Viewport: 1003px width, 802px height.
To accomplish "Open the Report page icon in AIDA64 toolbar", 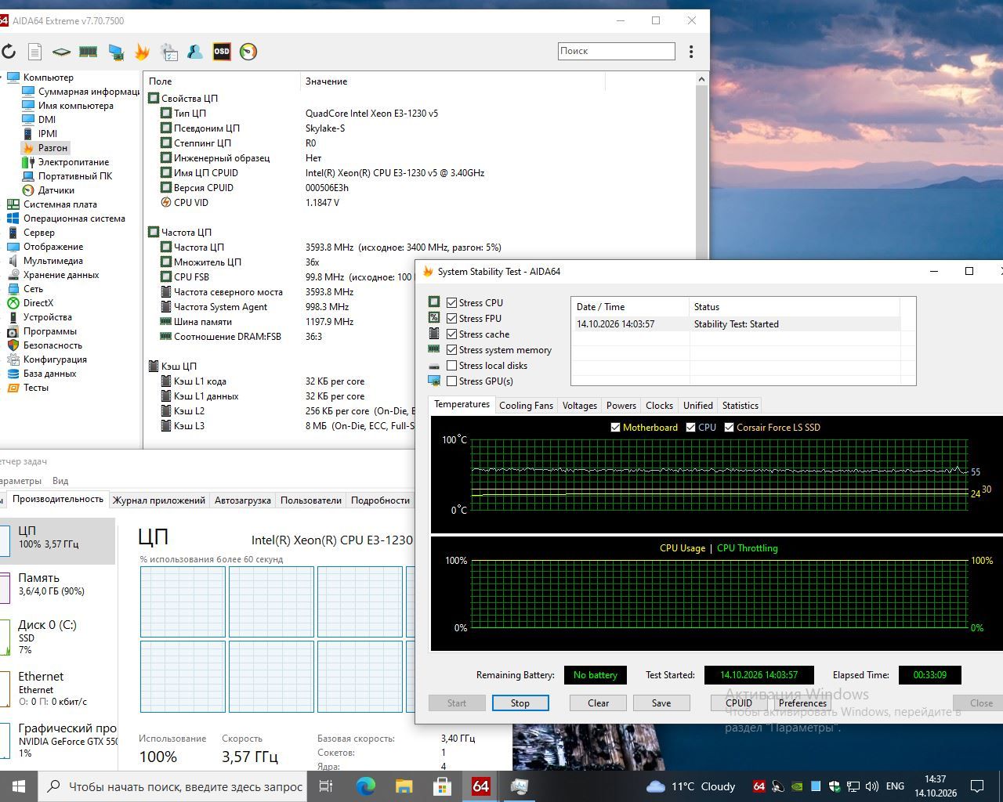I will pyautogui.click(x=34, y=52).
